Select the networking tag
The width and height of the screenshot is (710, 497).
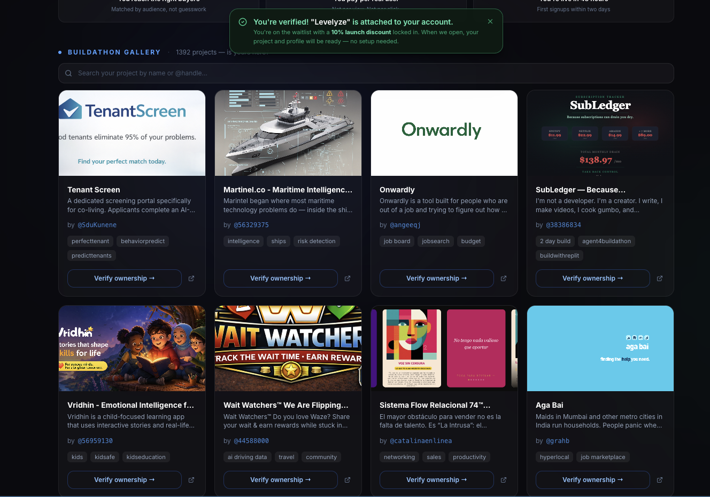click(x=399, y=457)
